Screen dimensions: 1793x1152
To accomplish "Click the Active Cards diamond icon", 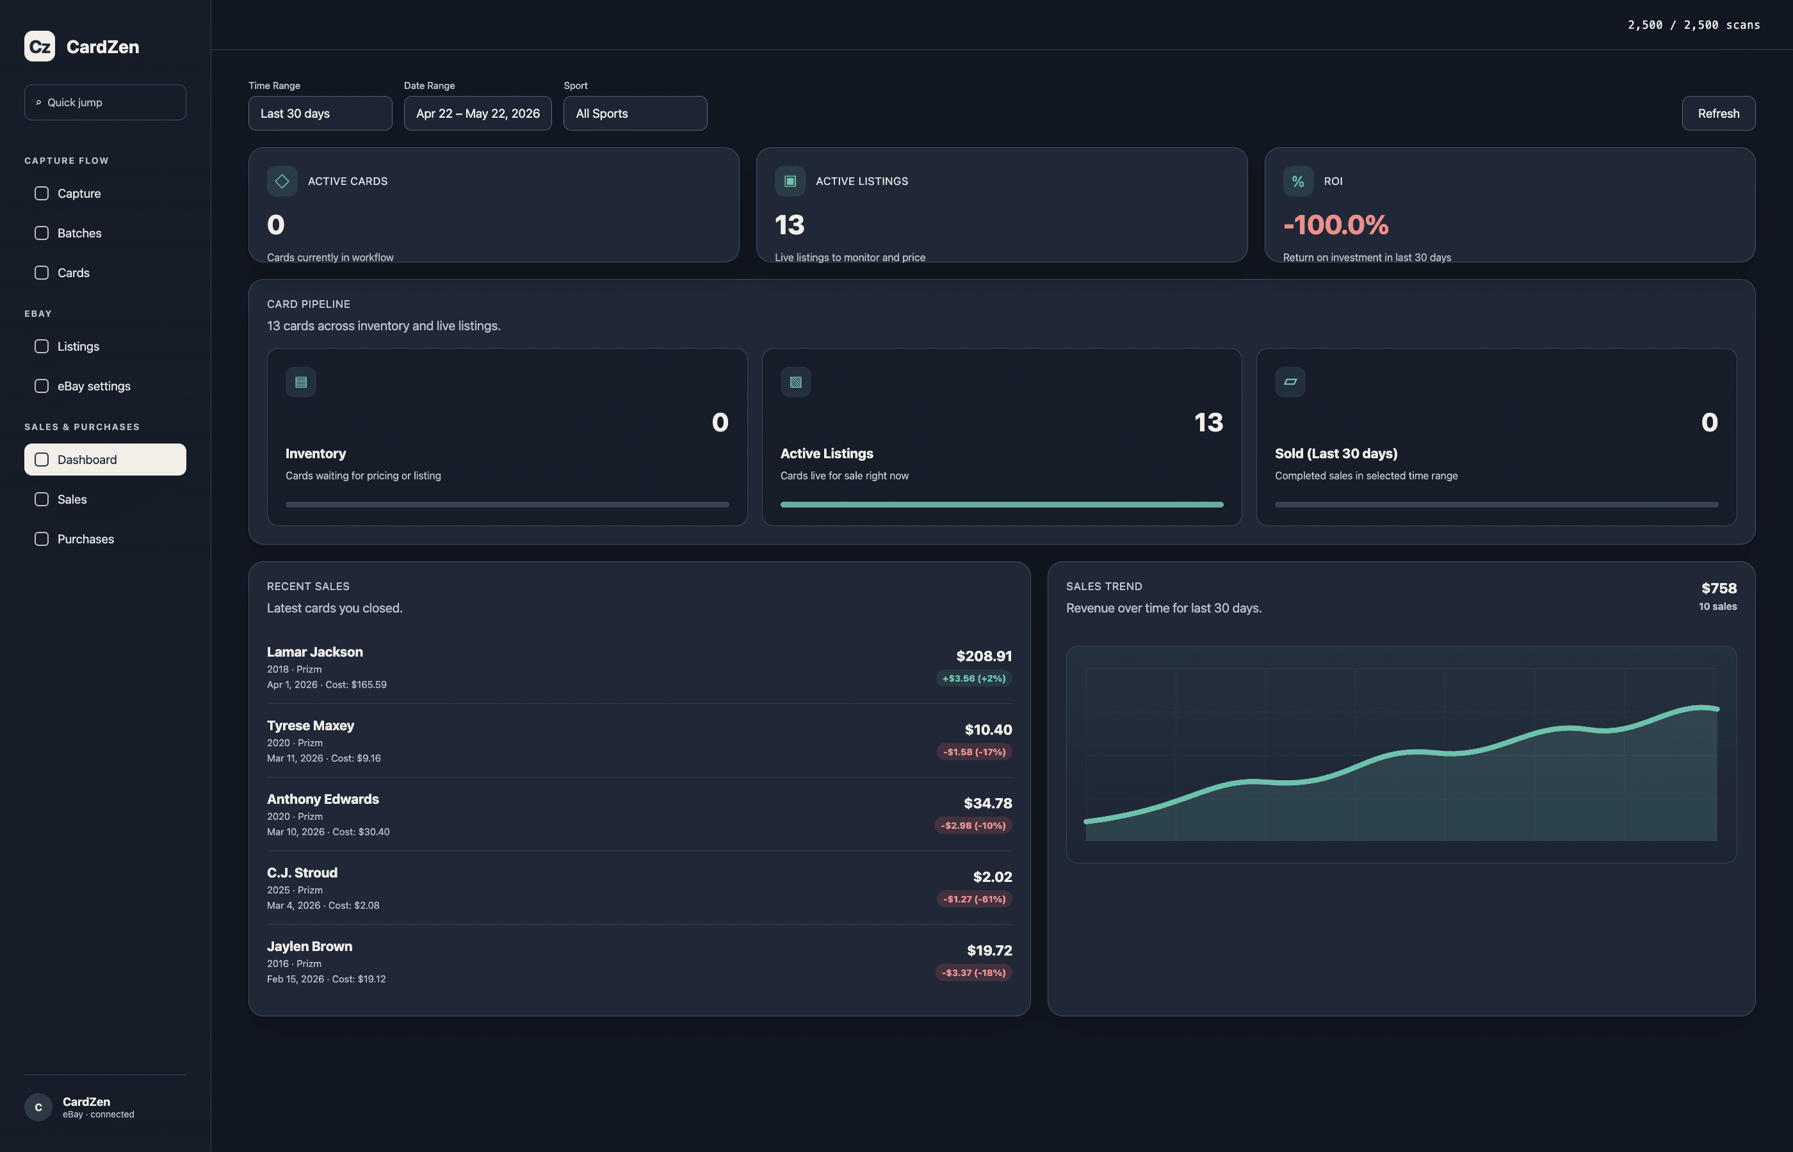I will point(282,181).
